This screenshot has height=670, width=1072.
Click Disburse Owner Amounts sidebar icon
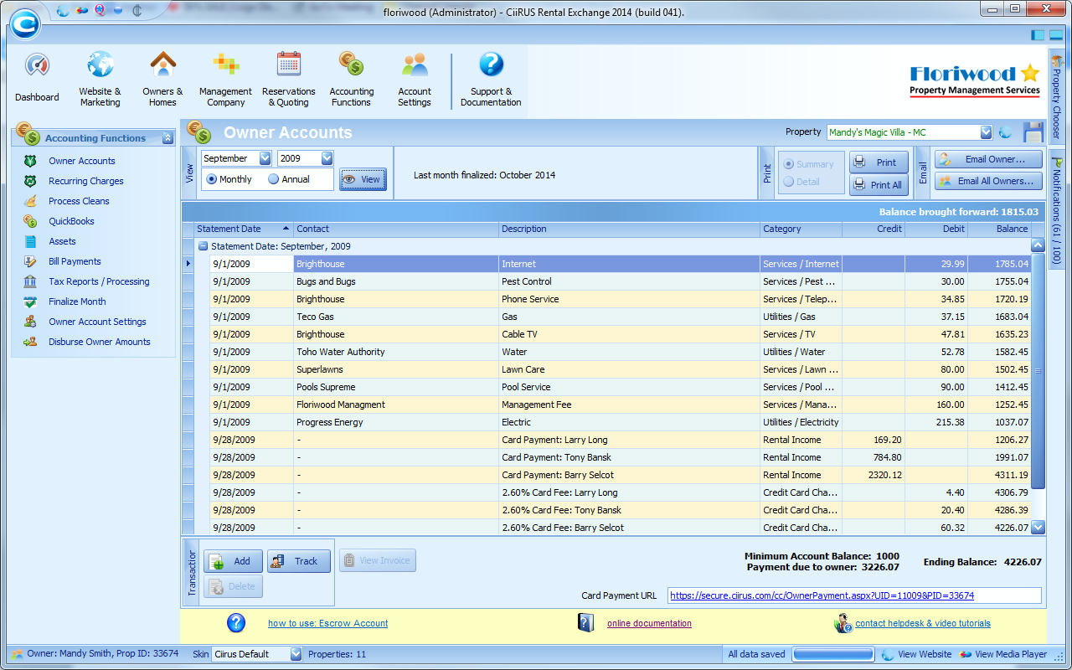tap(31, 342)
